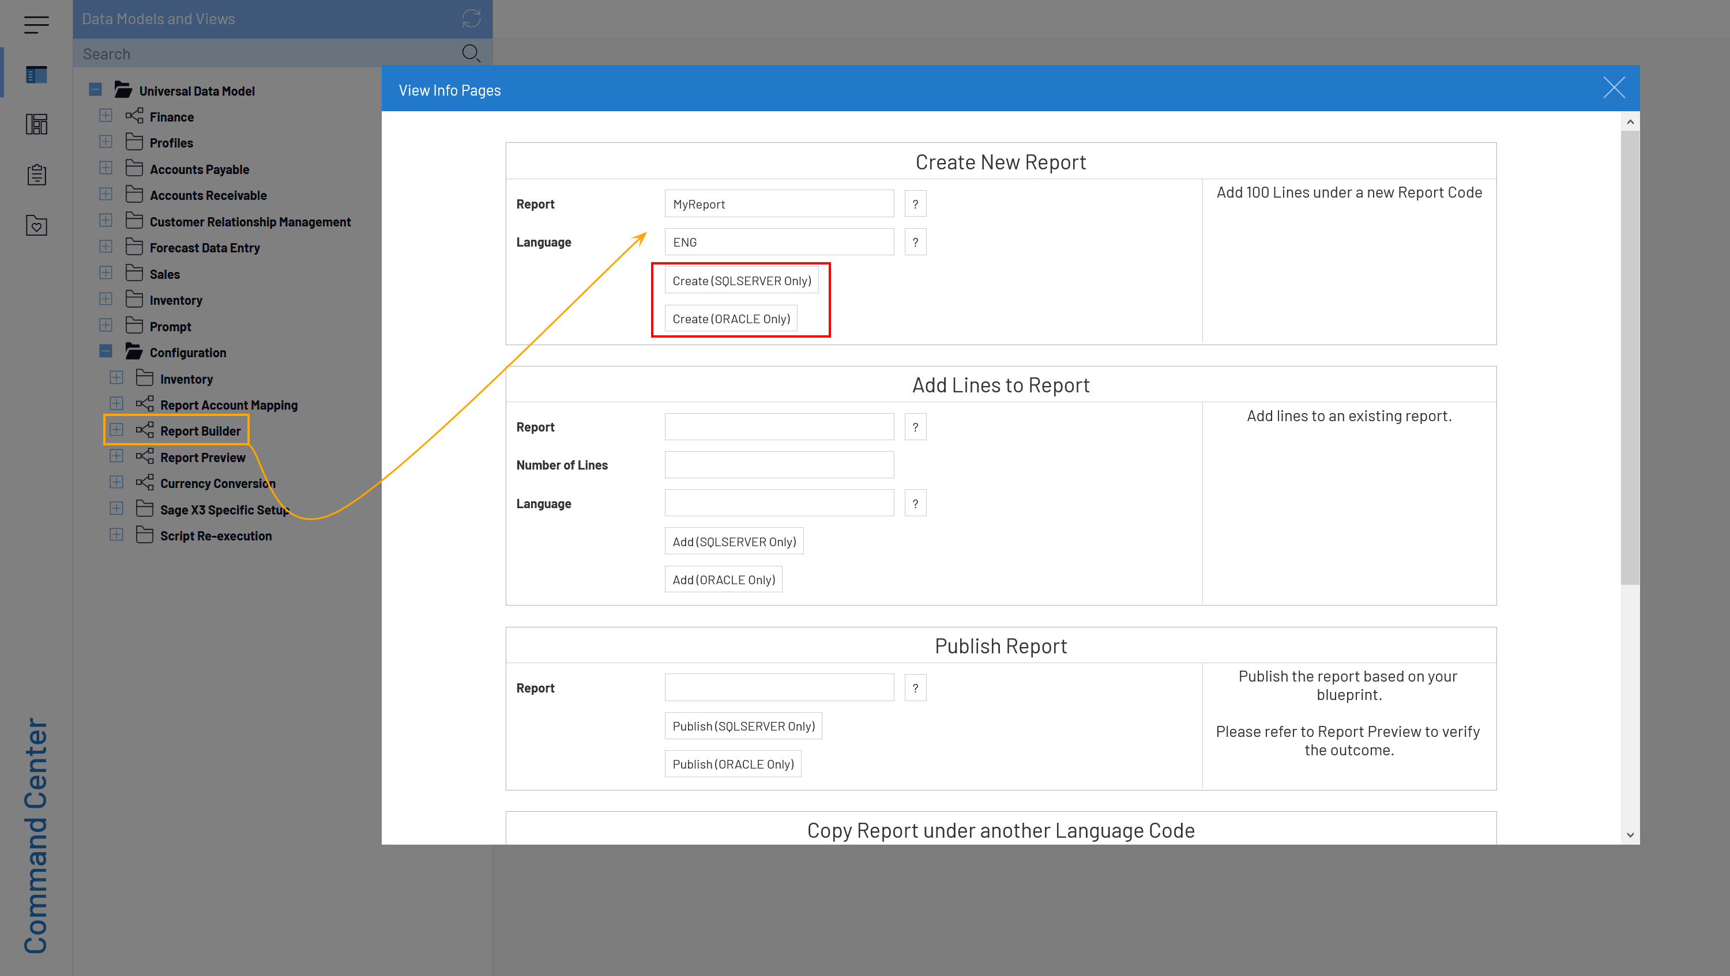Click Create (SQLSERVER Only) button
Image resolution: width=1730 pixels, height=976 pixels.
tap(741, 281)
